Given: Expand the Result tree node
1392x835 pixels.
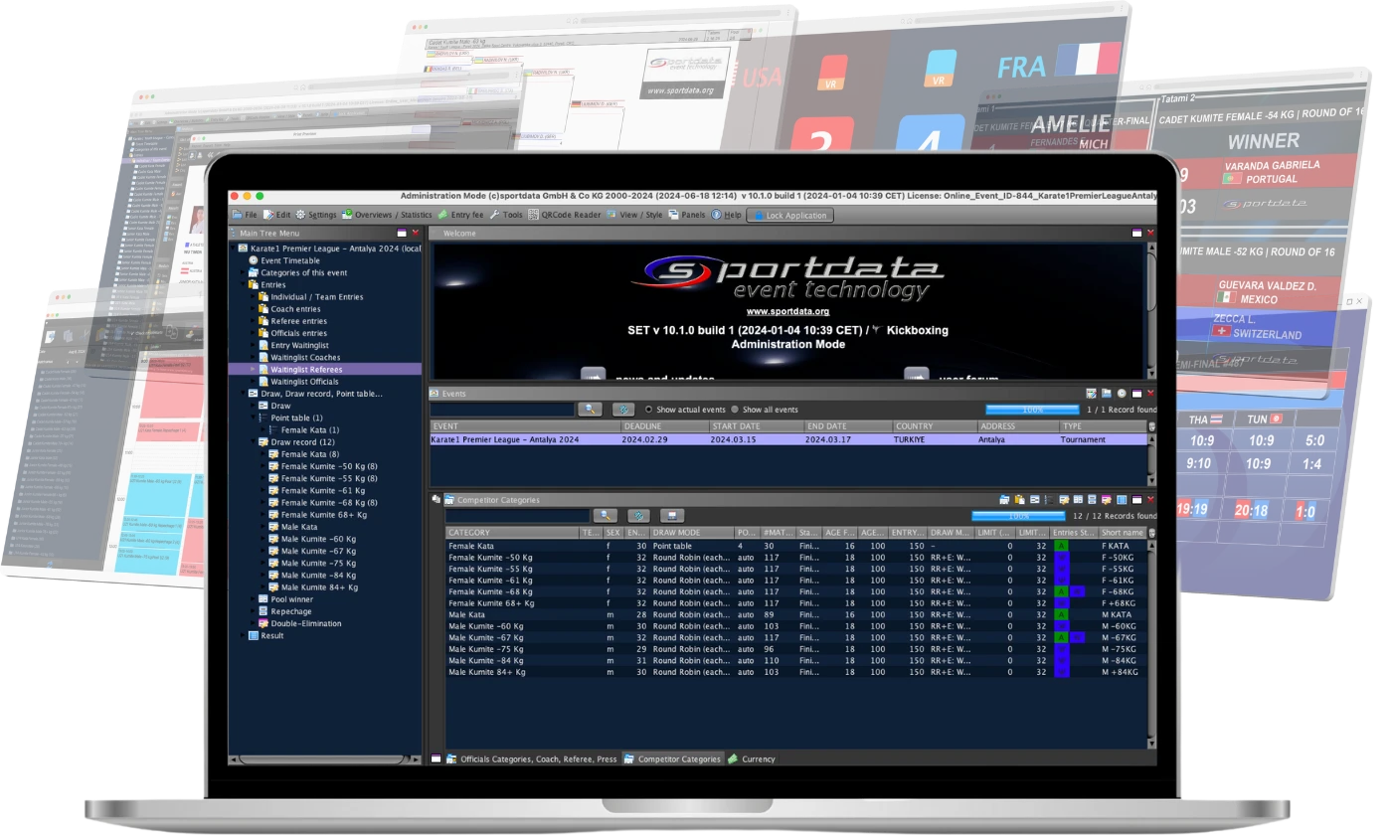Looking at the screenshot, I should (243, 636).
